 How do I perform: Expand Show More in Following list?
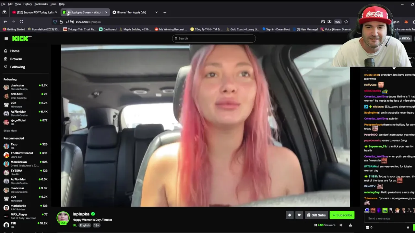(10, 131)
